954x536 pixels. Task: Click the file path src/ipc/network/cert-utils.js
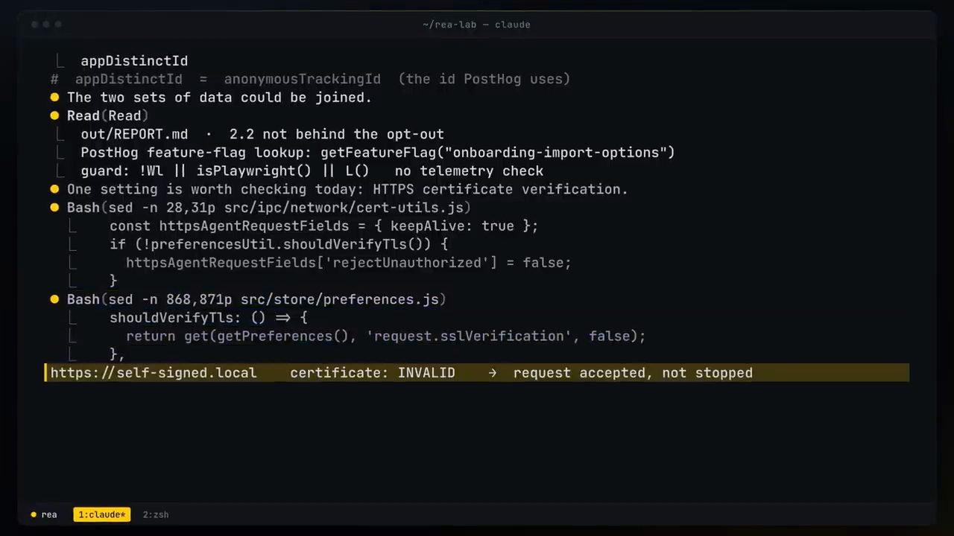(344, 208)
